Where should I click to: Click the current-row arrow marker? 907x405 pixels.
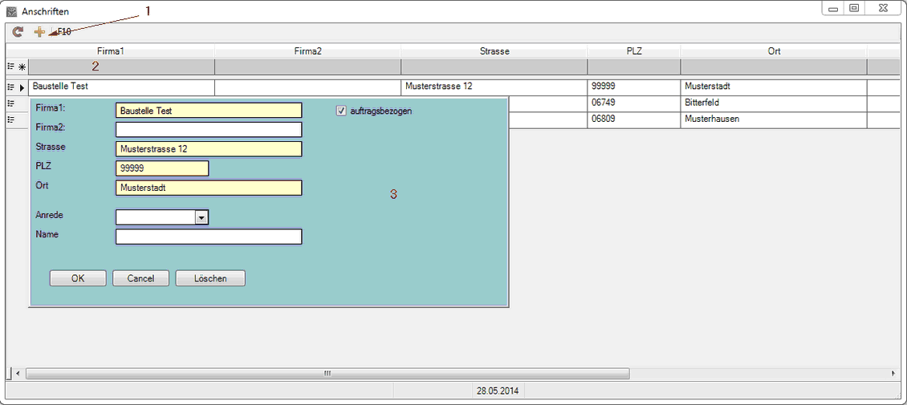[22, 87]
